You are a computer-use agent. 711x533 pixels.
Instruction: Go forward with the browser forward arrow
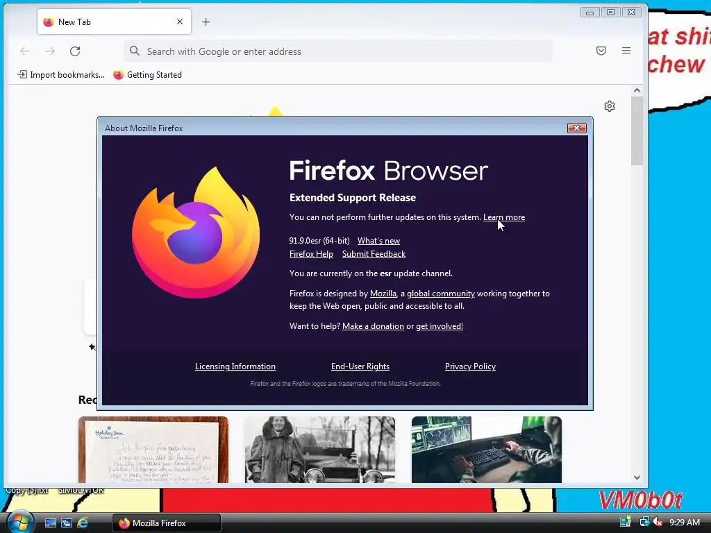click(50, 51)
